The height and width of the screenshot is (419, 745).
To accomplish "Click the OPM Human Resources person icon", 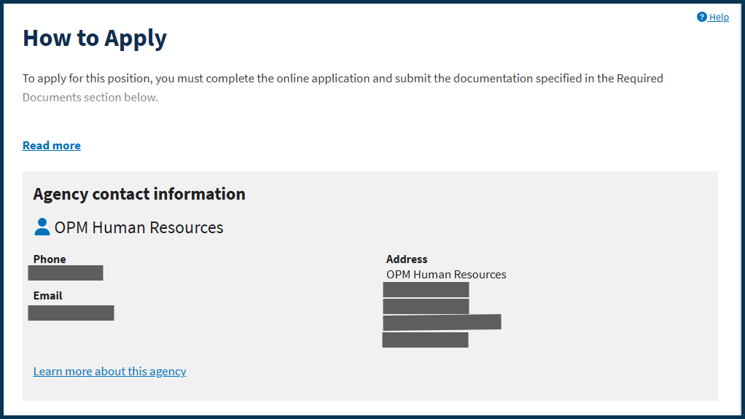I will click(x=42, y=227).
